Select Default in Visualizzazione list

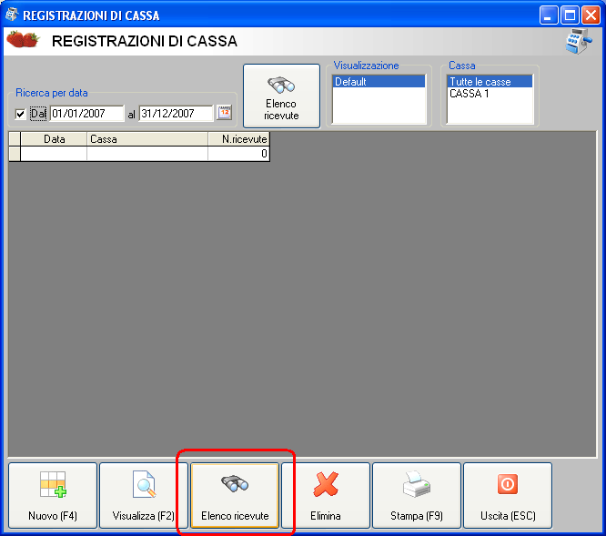(x=379, y=82)
